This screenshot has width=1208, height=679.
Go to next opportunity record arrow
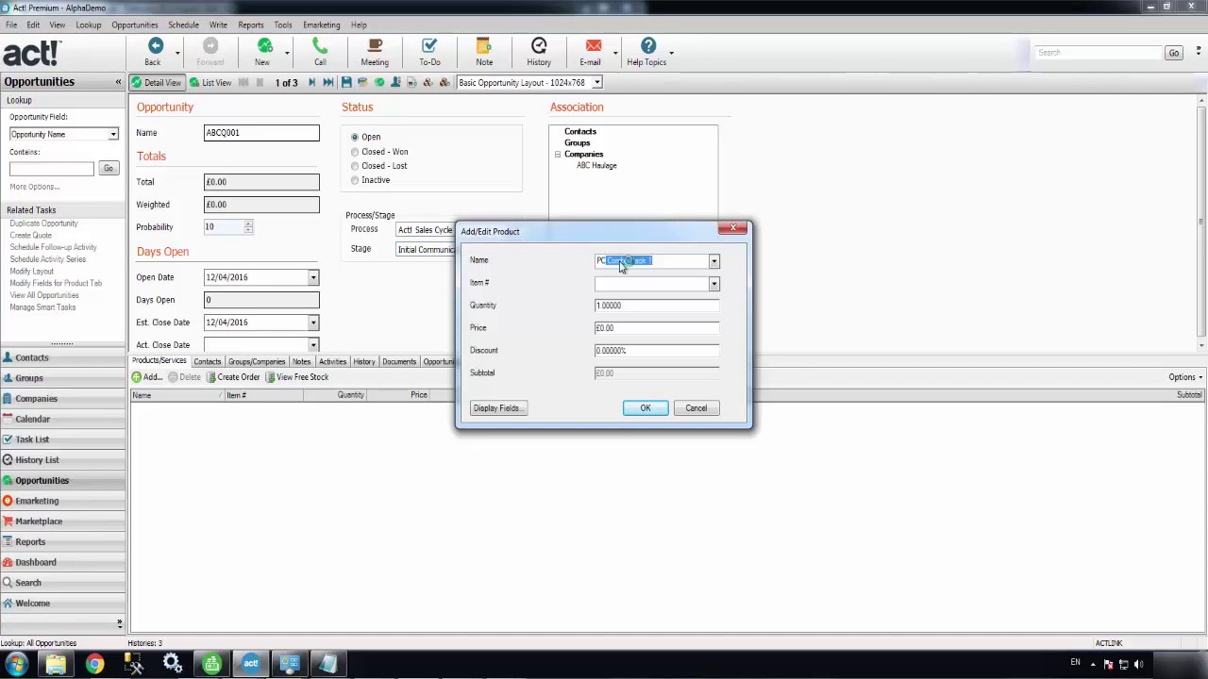coord(311,83)
